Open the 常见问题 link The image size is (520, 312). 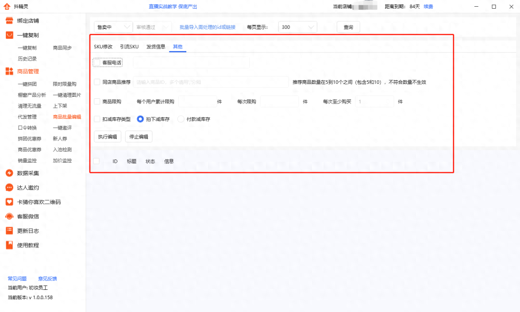(x=17, y=278)
